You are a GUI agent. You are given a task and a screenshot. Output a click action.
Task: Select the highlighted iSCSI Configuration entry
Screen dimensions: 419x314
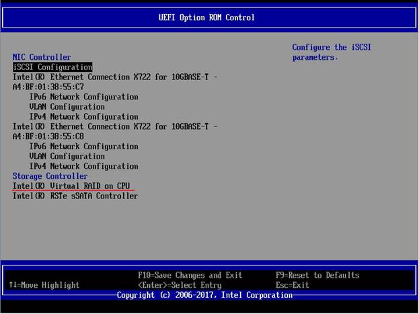[52, 67]
